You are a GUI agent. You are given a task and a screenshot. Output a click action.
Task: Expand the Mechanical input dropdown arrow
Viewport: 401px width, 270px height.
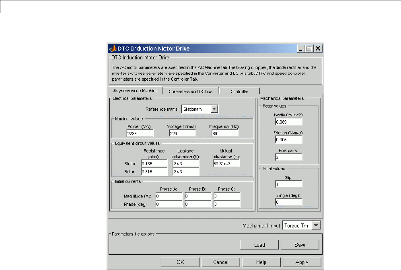317,225
